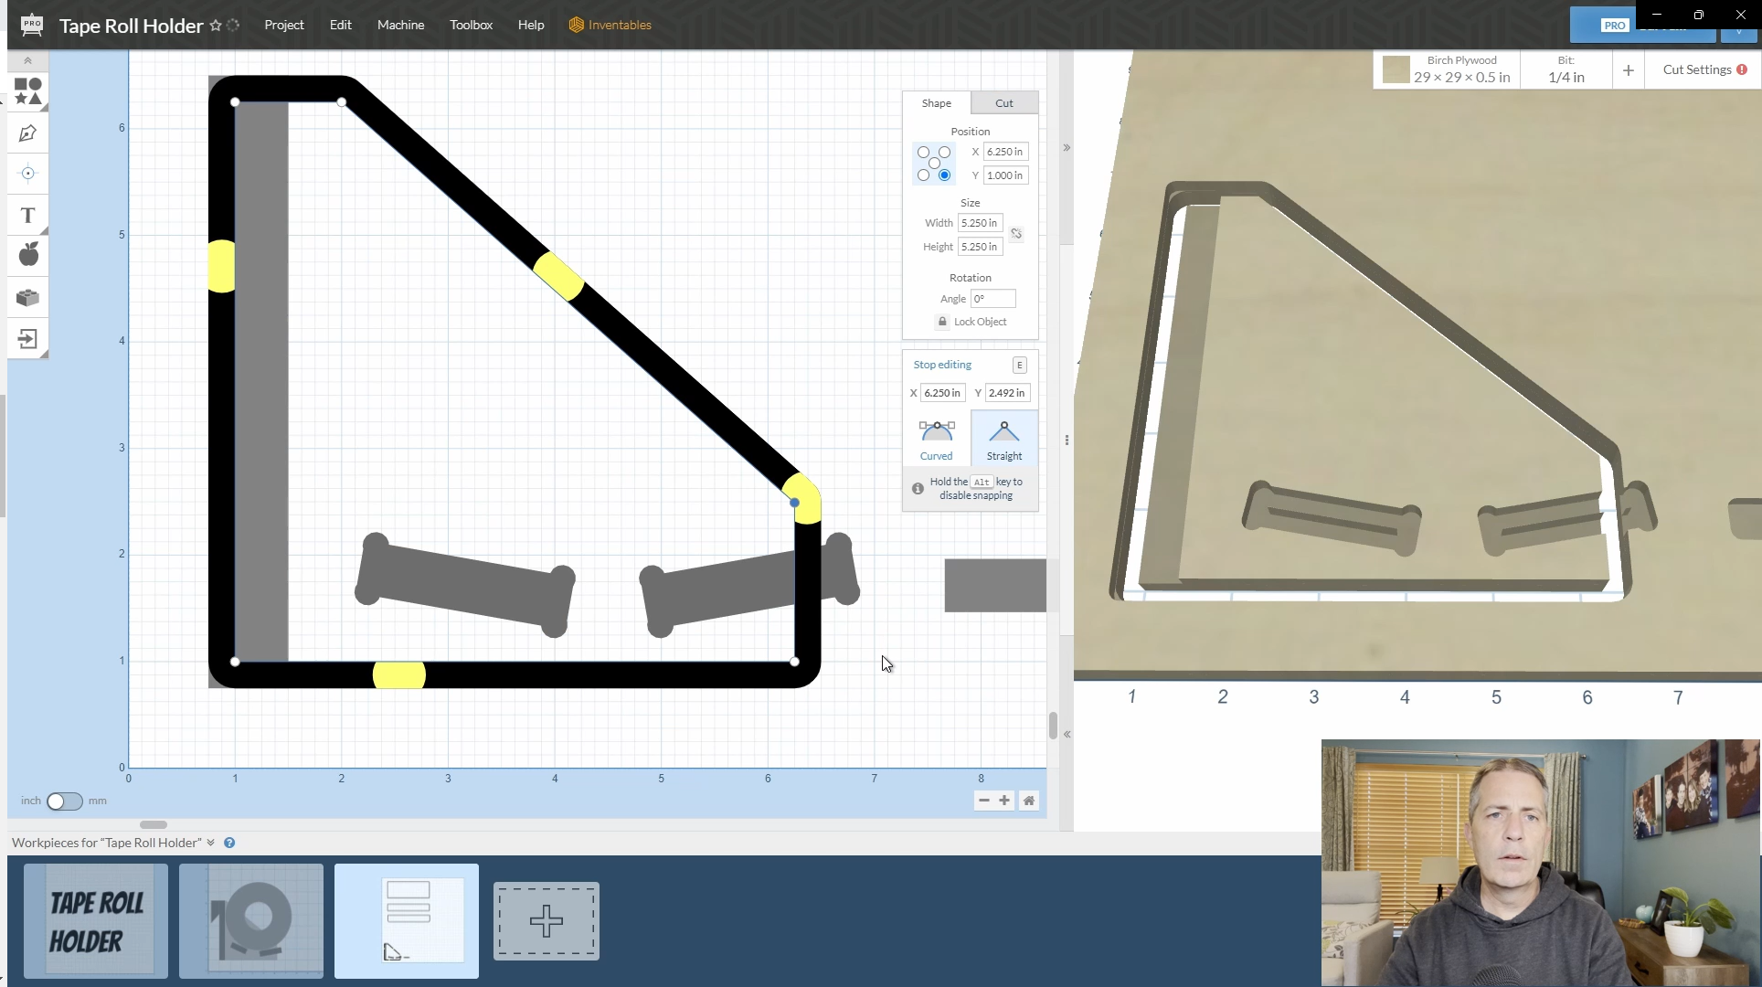Click the home reset view icon
This screenshot has height=987, width=1762.
pos(1029,801)
